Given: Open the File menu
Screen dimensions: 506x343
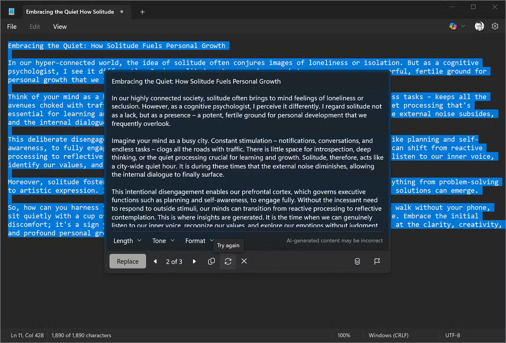Looking at the screenshot, I should click(x=11, y=26).
